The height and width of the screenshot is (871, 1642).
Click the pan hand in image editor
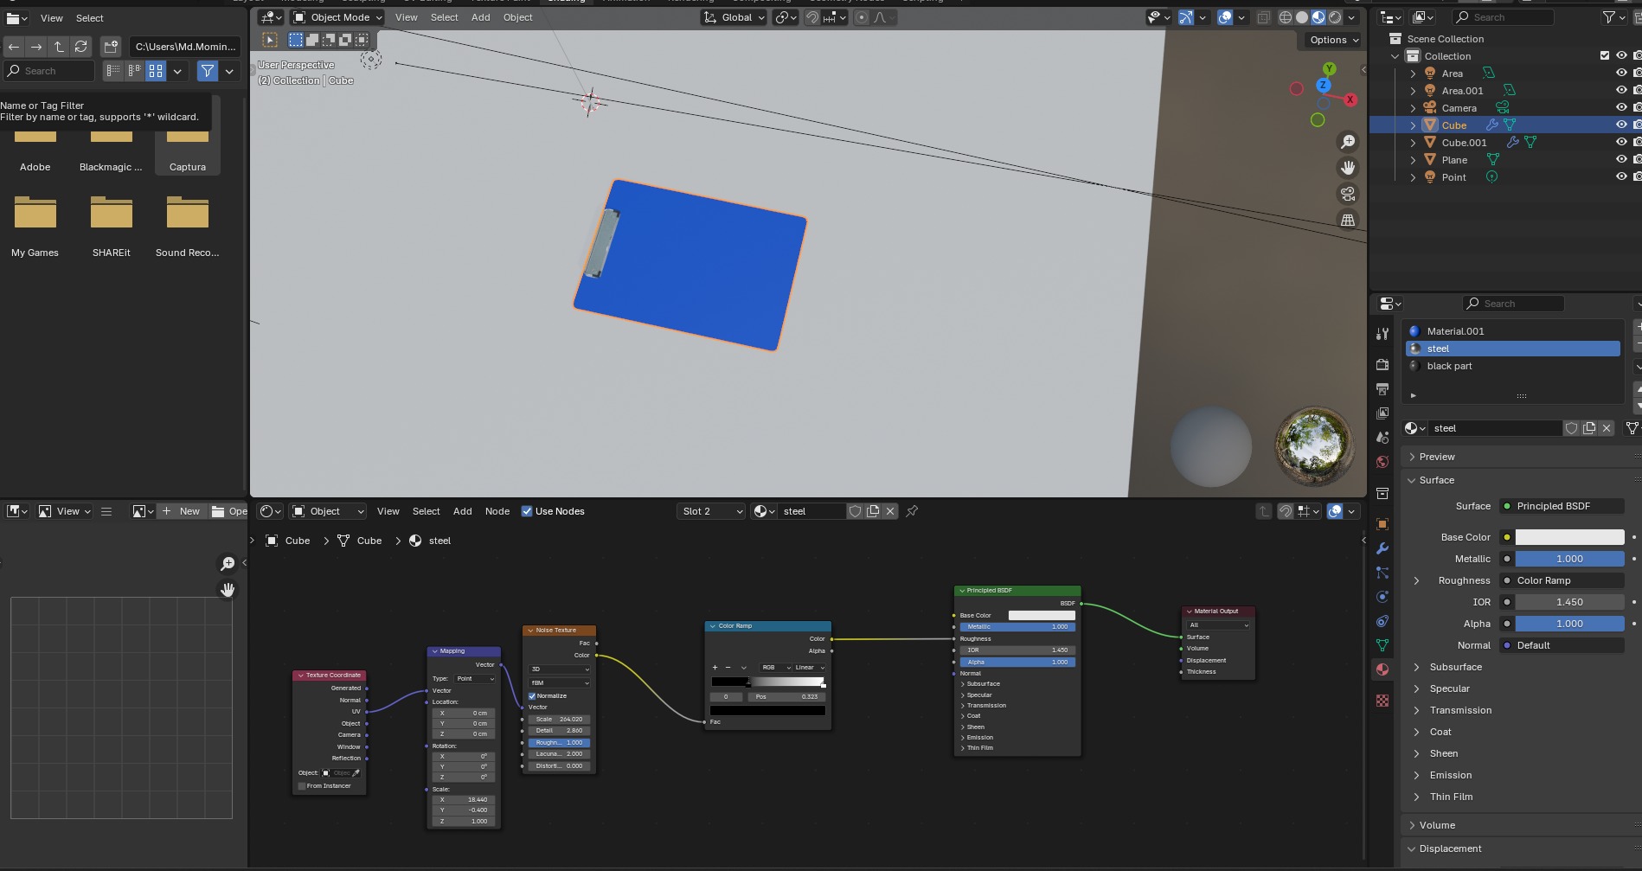(x=228, y=590)
